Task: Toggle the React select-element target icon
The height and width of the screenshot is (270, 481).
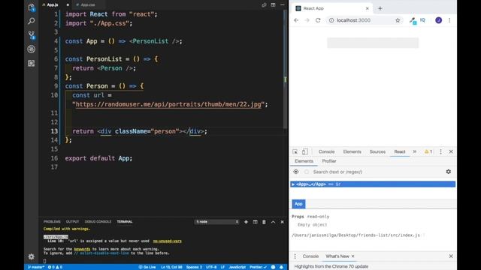Action: click(x=295, y=172)
